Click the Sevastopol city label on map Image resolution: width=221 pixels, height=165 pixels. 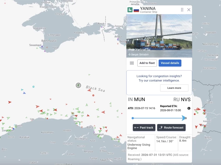35,45
